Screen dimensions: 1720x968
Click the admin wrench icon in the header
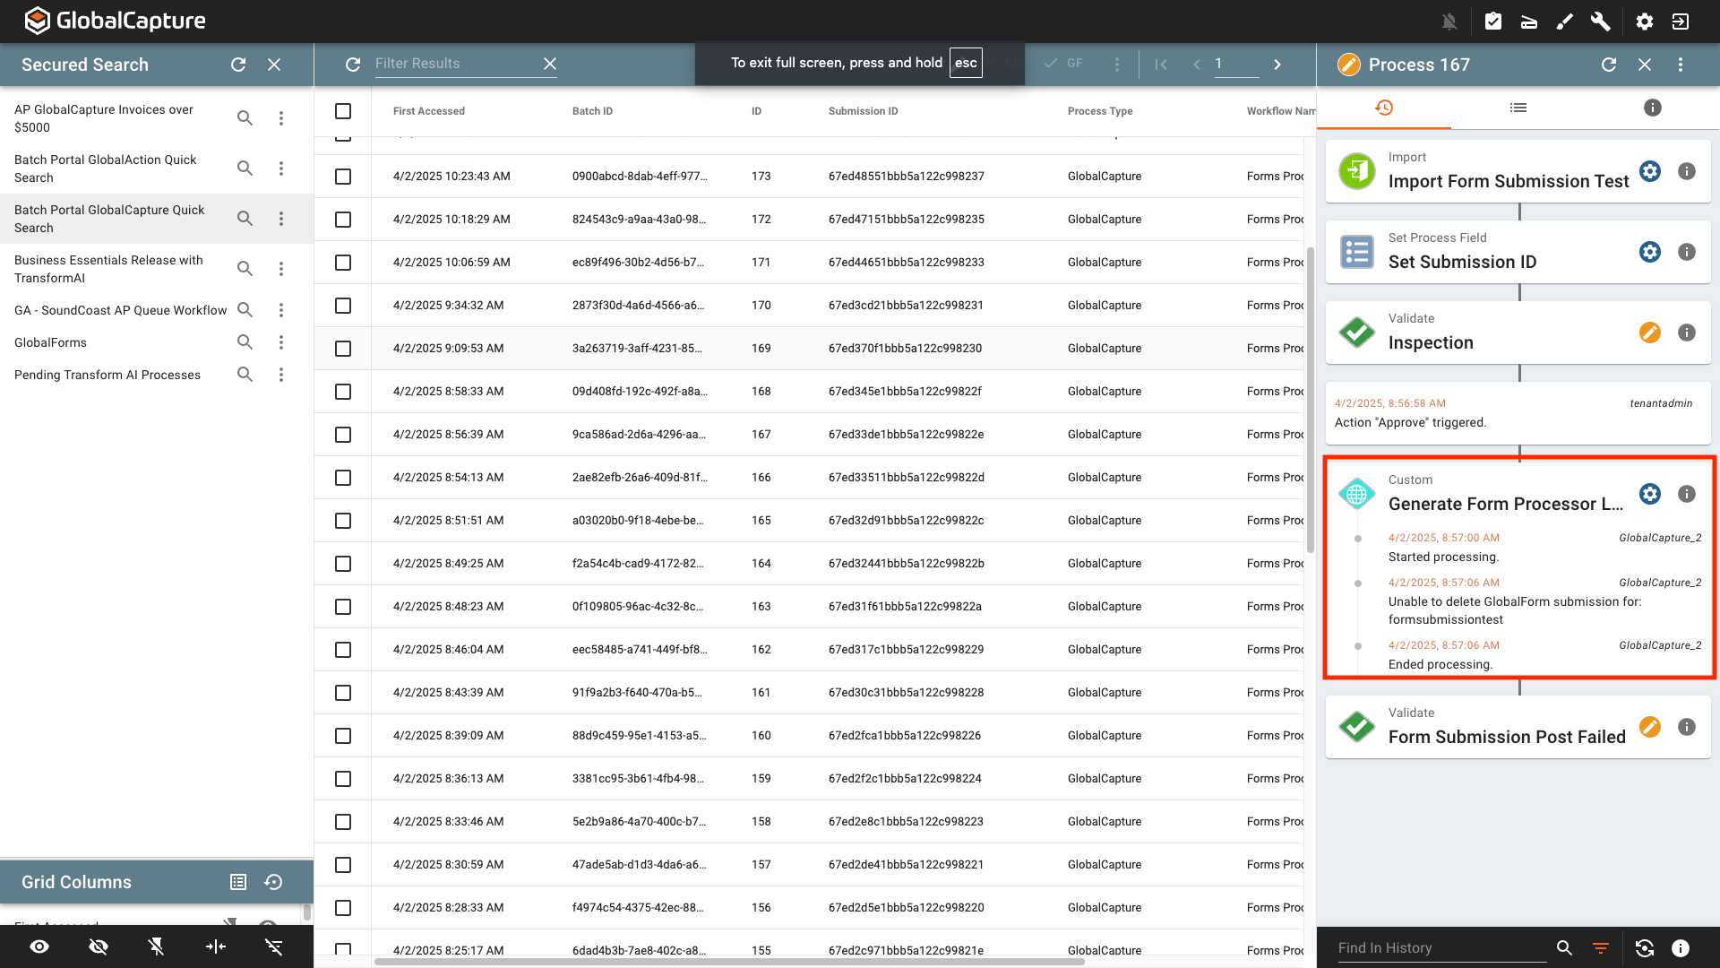pyautogui.click(x=1601, y=21)
